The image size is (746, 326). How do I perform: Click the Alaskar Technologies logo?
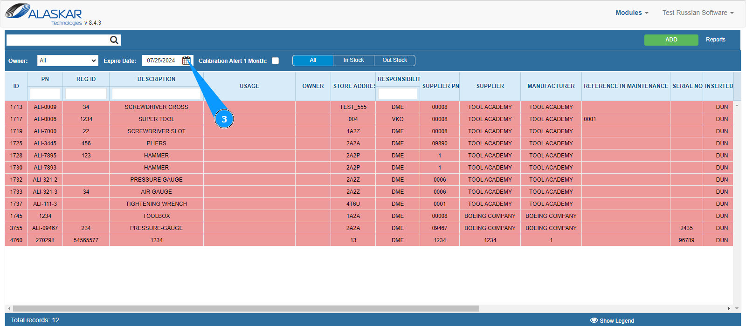point(44,14)
